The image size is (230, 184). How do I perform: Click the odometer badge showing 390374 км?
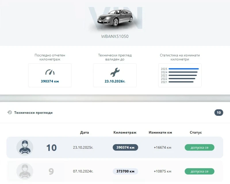point(125,147)
